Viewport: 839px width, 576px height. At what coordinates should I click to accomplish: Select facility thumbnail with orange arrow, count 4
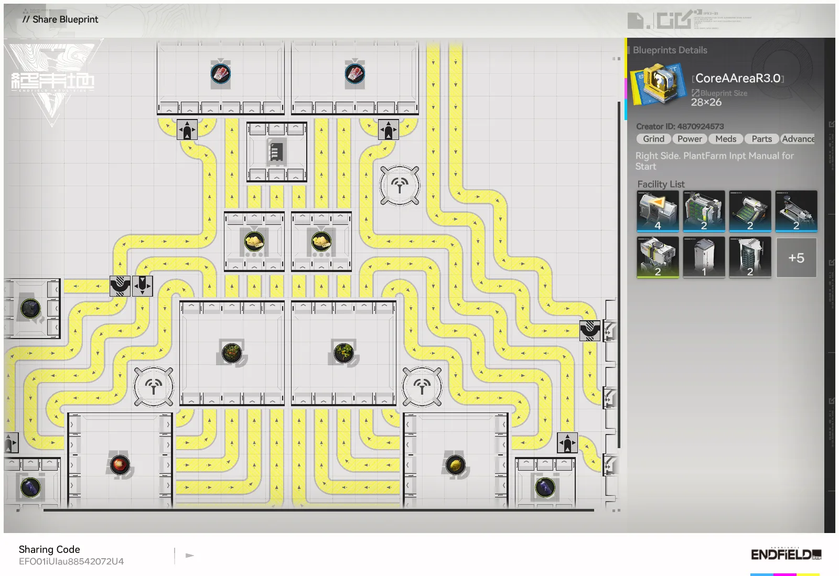[x=658, y=211]
